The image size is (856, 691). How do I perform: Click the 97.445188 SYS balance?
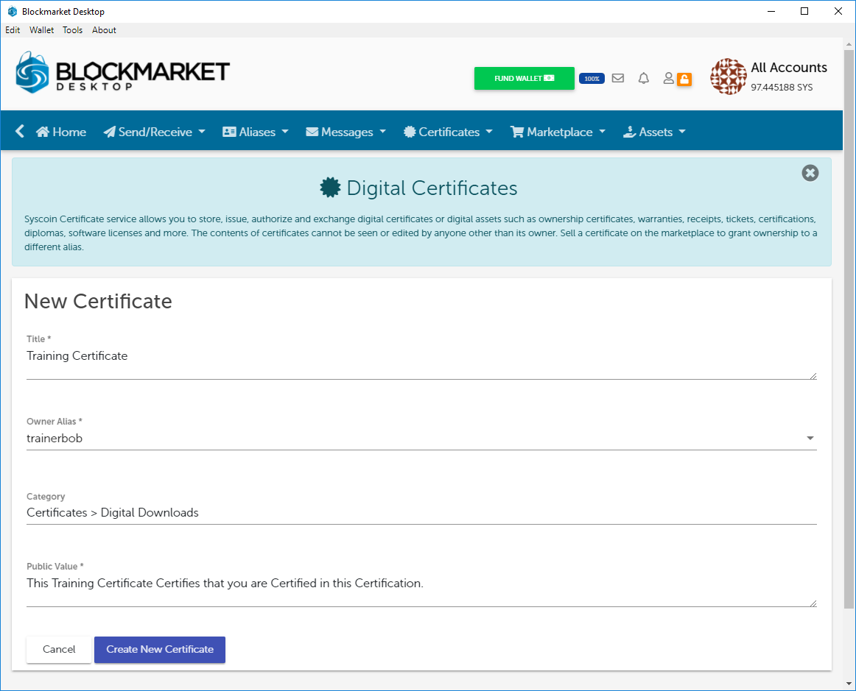click(x=782, y=88)
